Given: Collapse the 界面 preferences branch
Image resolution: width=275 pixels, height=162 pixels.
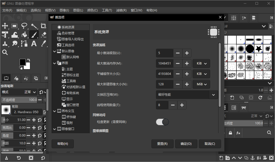Looking at the screenshot, I should pos(54,63).
